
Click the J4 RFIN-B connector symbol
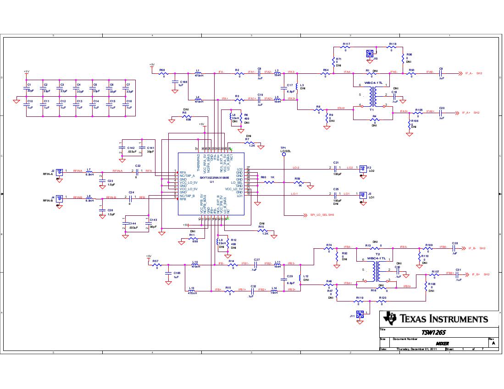tap(59, 198)
